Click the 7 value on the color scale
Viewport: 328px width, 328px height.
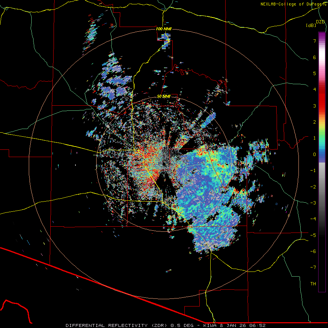click(315, 41)
